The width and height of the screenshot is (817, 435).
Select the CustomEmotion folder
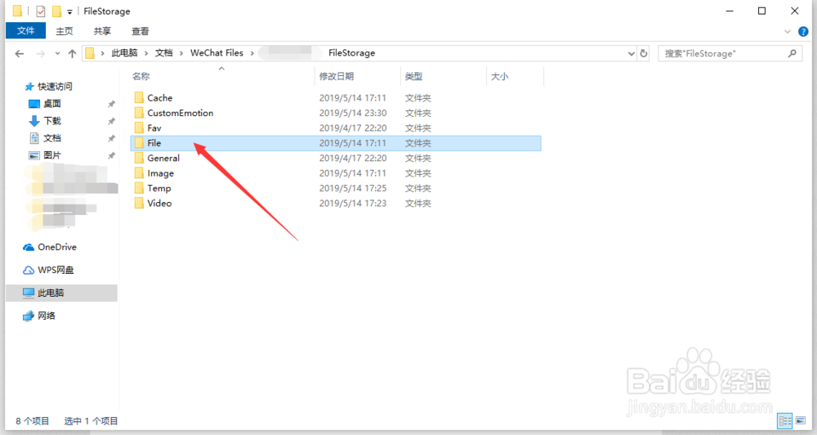click(x=336, y=113)
